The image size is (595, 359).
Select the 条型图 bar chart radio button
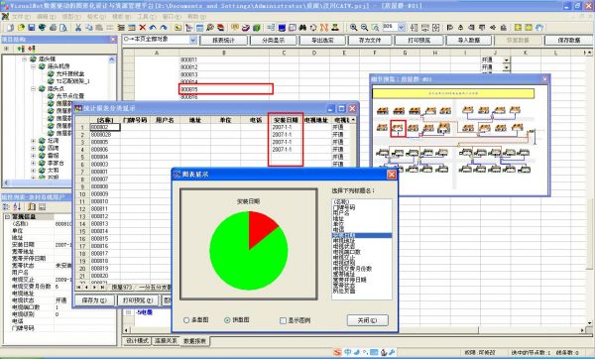pos(186,320)
